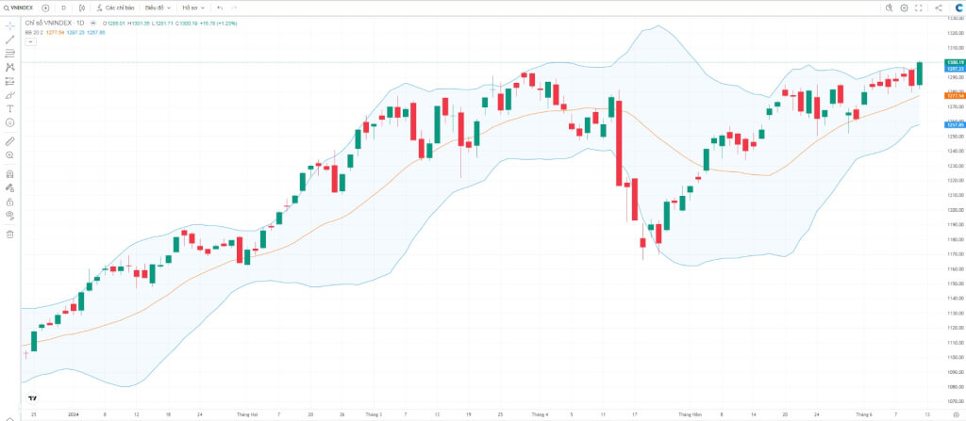The image size is (966, 421).
Task: Open the Hồ sơ dropdown menu
Action: (192, 8)
